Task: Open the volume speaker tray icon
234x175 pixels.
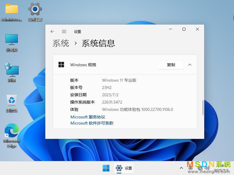Action: point(207,168)
